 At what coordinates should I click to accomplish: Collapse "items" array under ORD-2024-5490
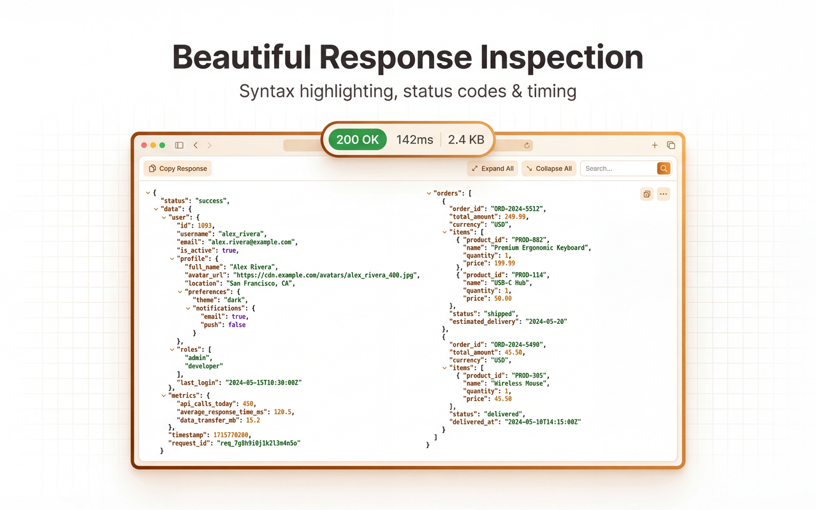tap(445, 368)
